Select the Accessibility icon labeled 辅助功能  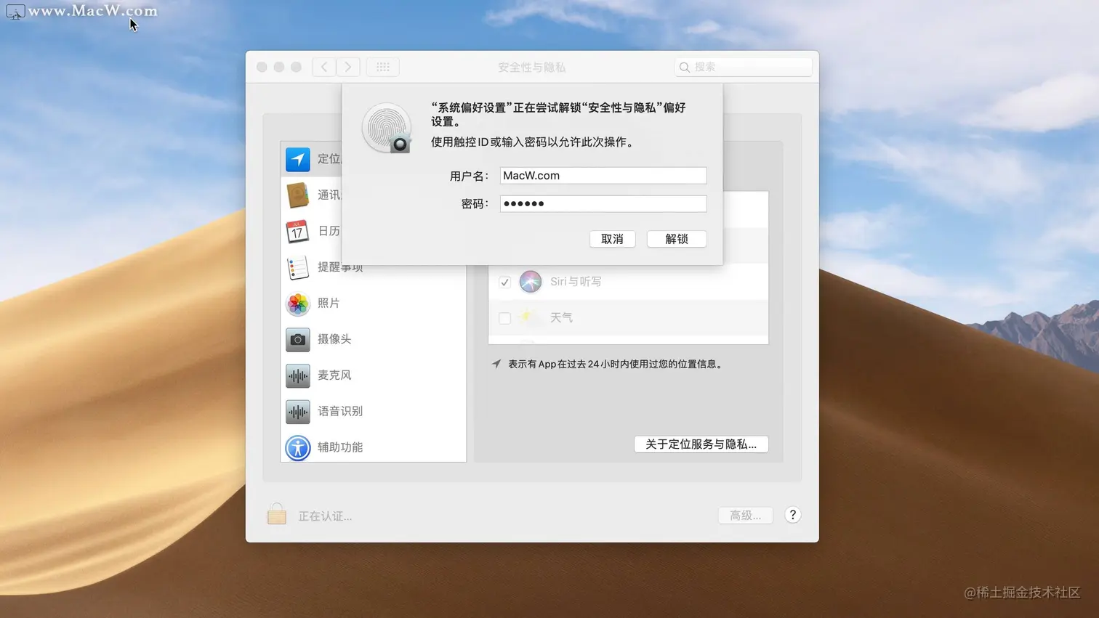point(298,447)
